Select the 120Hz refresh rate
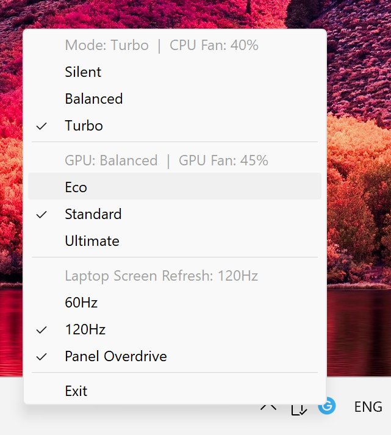 pos(85,330)
